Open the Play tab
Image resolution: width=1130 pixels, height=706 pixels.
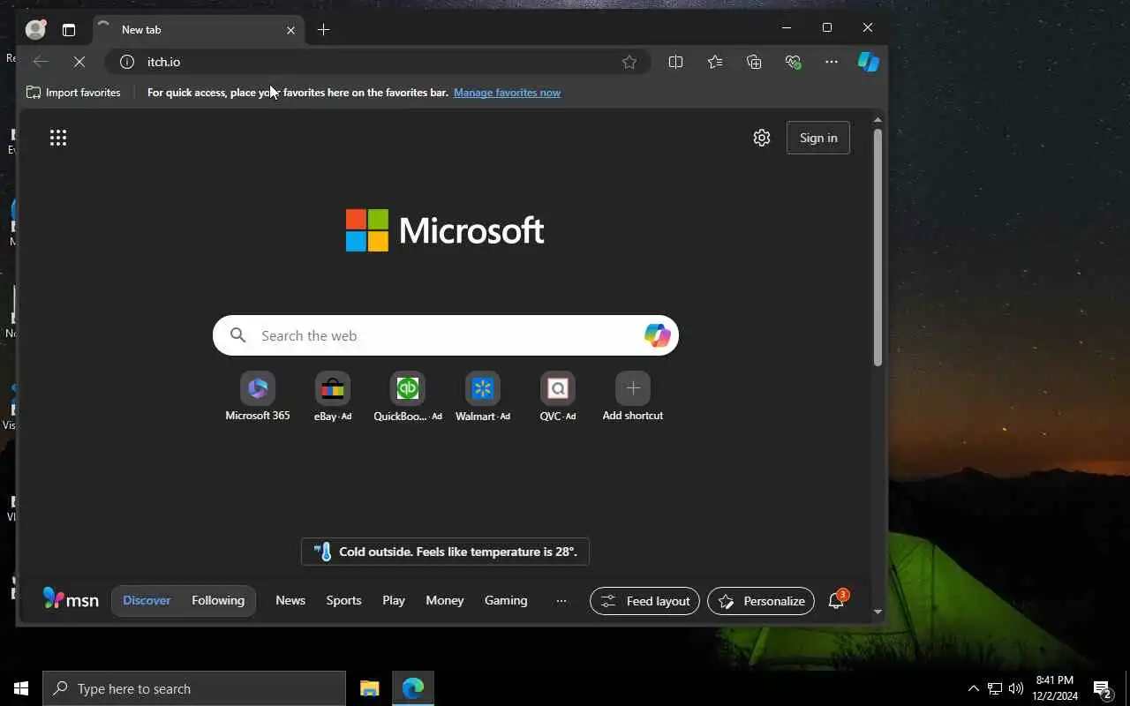pos(394,600)
